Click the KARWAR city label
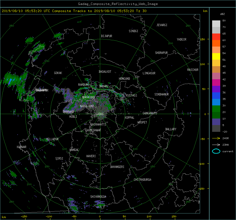The image size is (236, 220). click(22, 147)
